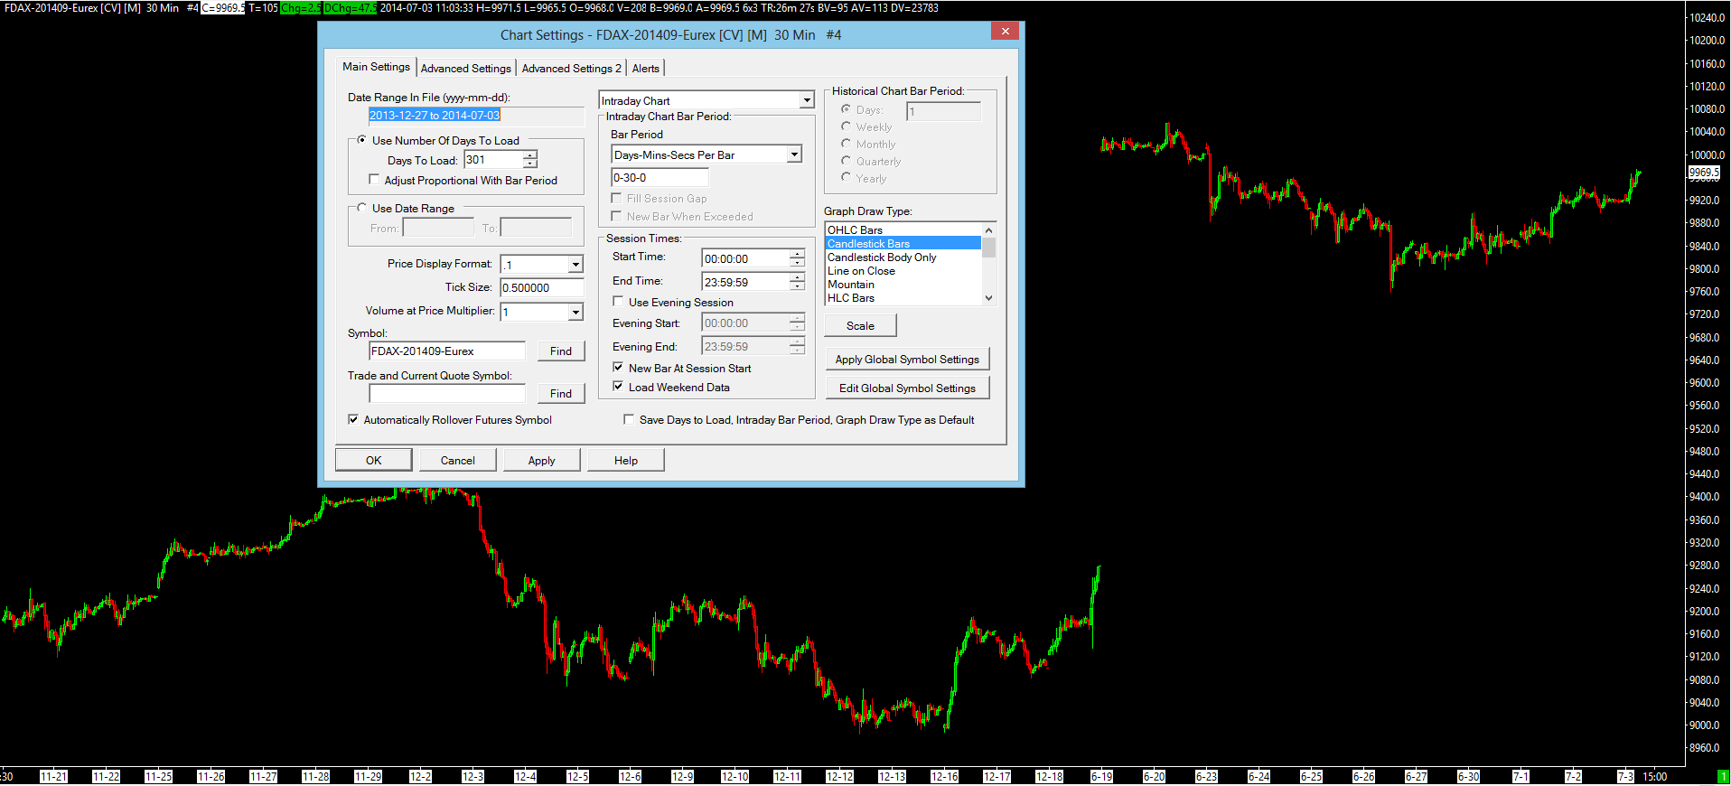Click the Cancel button
The image size is (1731, 786).
click(x=458, y=460)
